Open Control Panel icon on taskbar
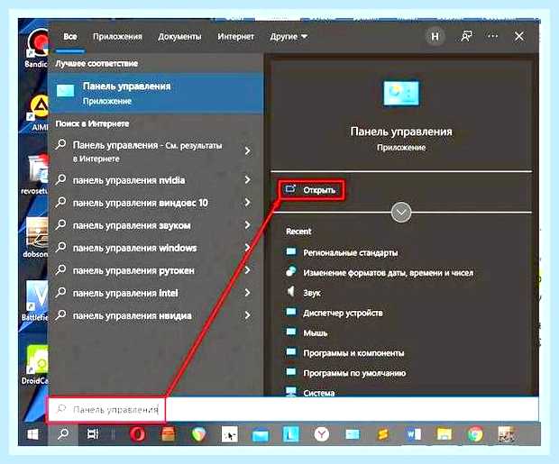Viewport: 559px width, 464px height. click(353, 434)
